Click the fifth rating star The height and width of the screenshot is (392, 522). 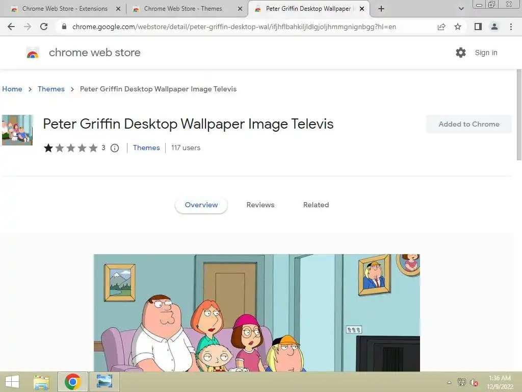[93, 148]
